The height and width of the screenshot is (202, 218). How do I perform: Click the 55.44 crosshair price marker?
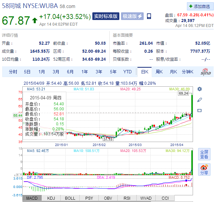point(18,115)
